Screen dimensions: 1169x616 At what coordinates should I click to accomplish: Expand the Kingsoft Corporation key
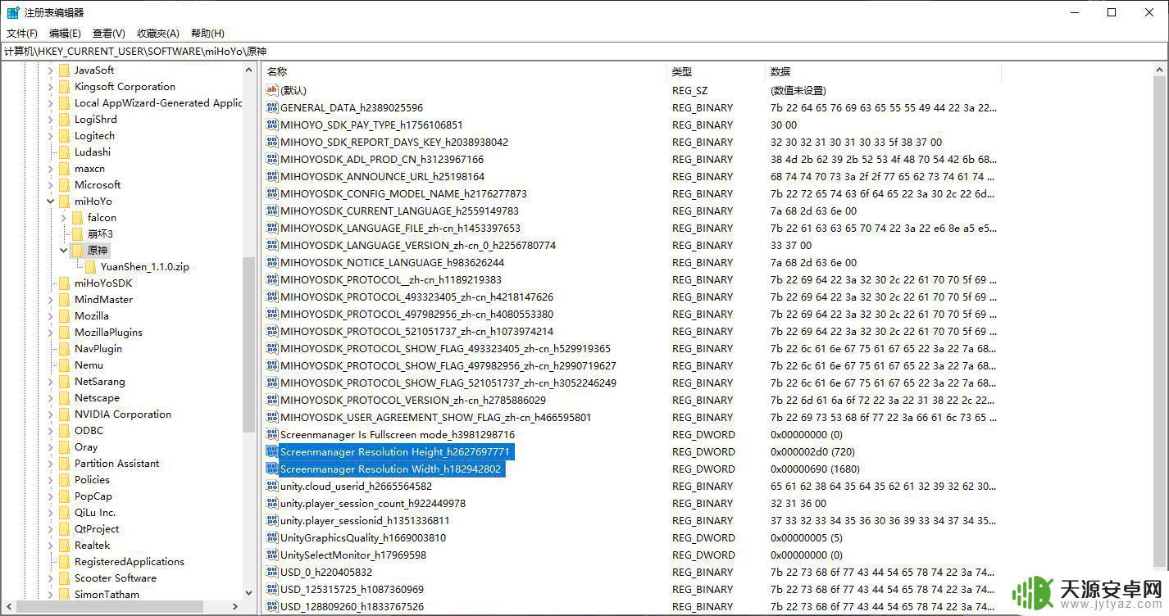point(51,86)
